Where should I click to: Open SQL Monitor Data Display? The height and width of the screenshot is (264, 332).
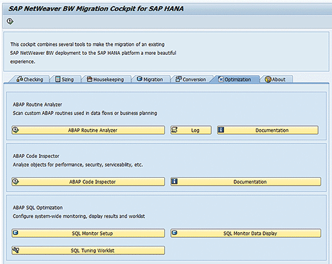[246, 233]
